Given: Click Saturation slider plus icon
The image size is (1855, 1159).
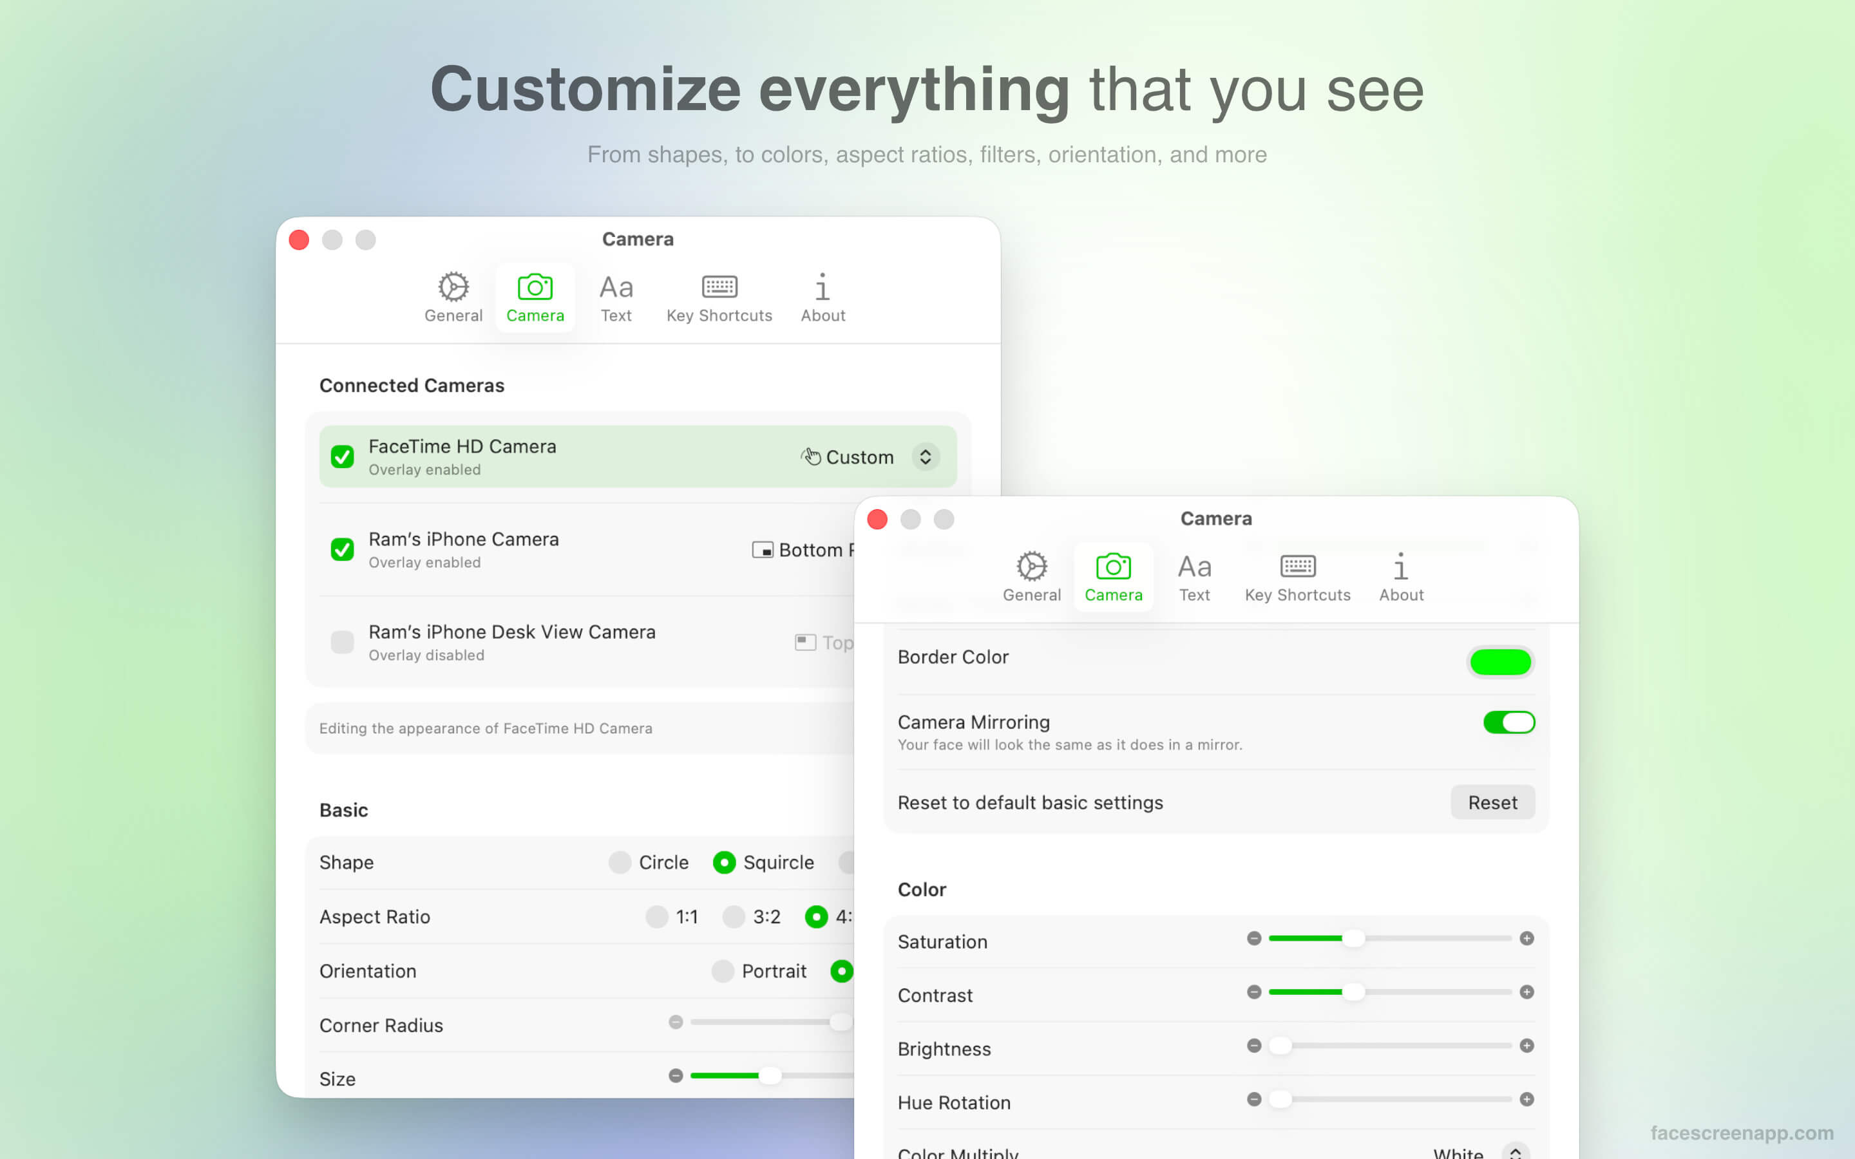Looking at the screenshot, I should click(1526, 938).
